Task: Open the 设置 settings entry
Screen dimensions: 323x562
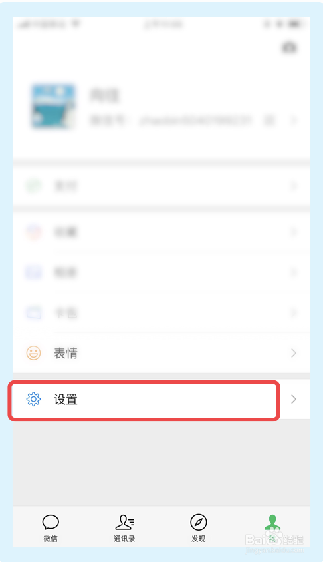Action: click(161, 399)
